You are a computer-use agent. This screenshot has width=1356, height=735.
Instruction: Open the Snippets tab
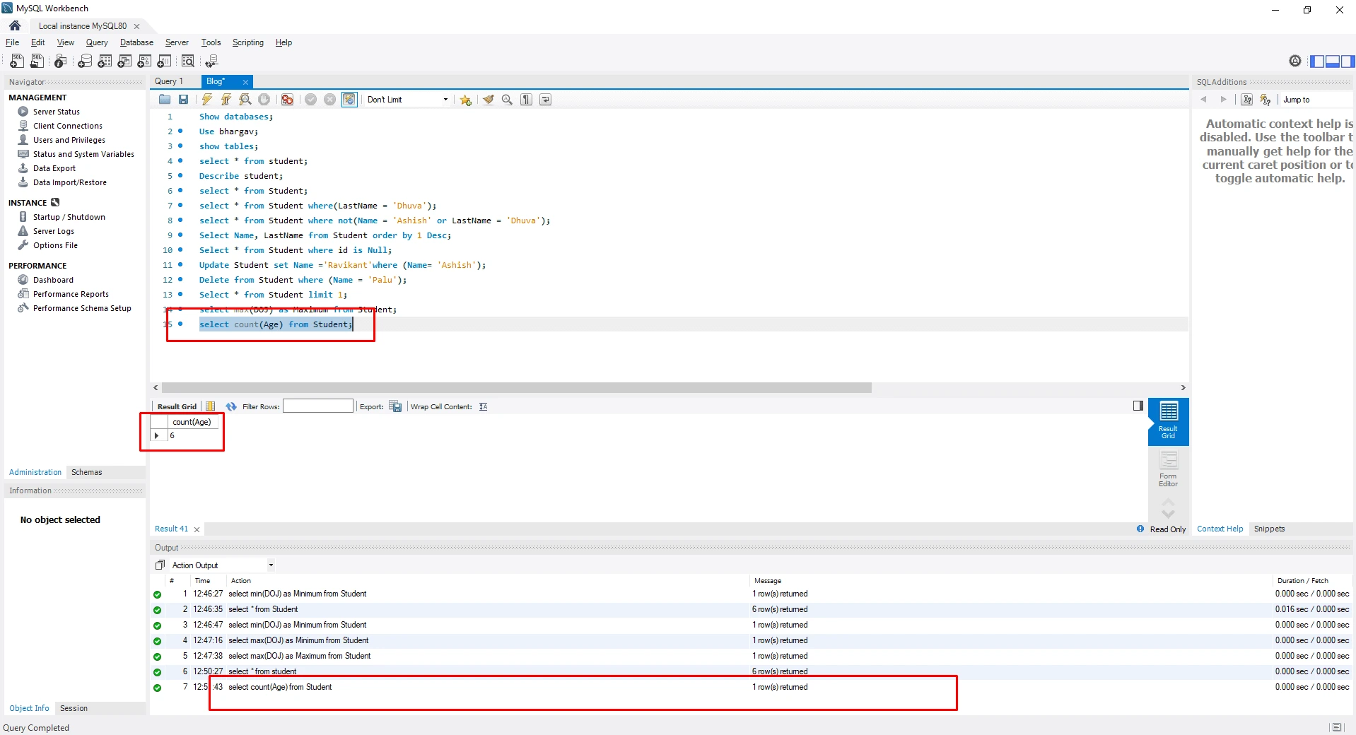coord(1269,529)
